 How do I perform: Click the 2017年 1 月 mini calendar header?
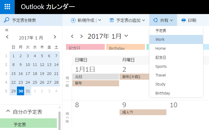31,38
